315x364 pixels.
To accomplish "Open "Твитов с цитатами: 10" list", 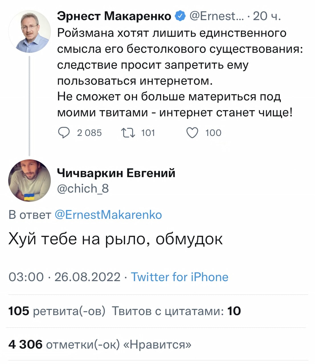I will pyautogui.click(x=176, y=311).
